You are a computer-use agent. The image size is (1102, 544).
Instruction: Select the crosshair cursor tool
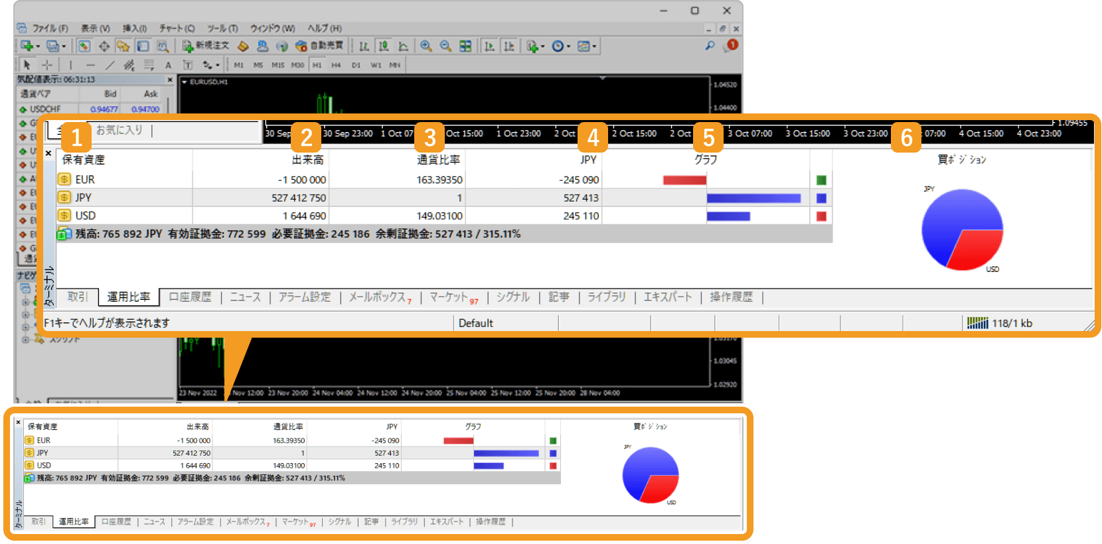pos(47,65)
